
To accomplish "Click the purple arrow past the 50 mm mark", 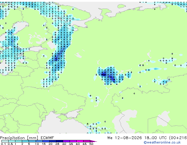I will click(93, 141).
